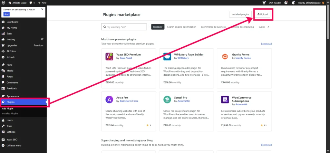The width and height of the screenshot is (330, 153).
Task: Open Hosting in the sidebar
Action: pos(11,39)
